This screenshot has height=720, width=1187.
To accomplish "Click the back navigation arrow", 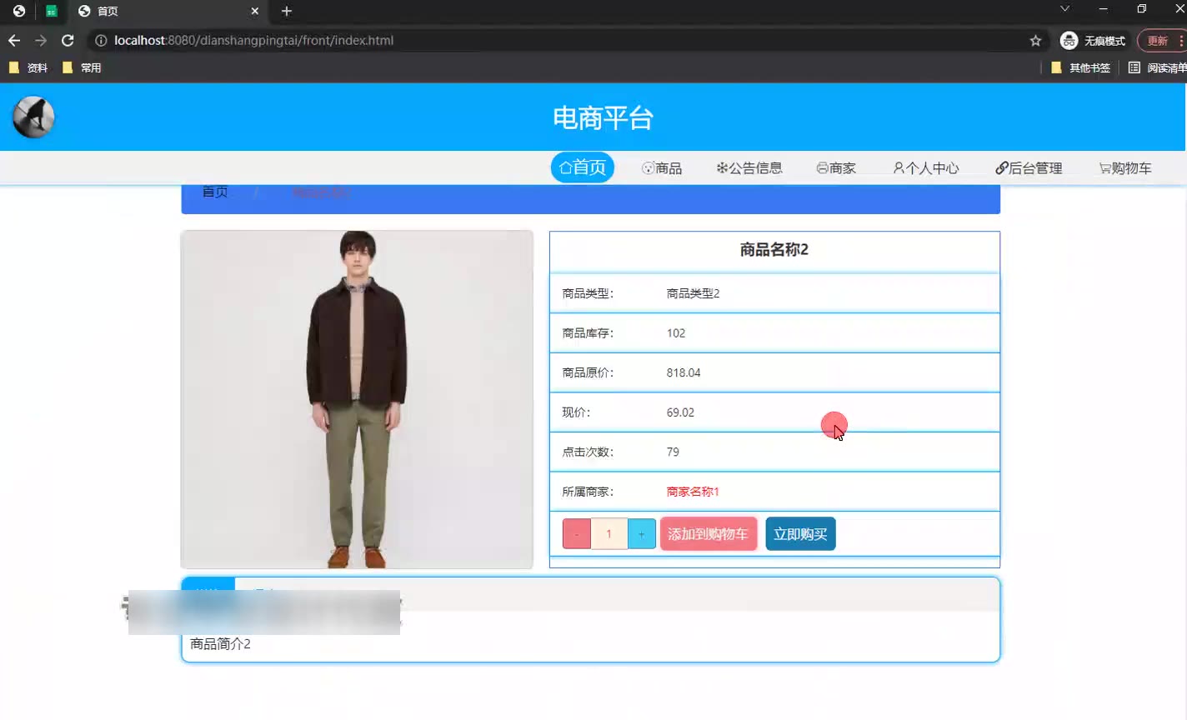I will (x=14, y=40).
